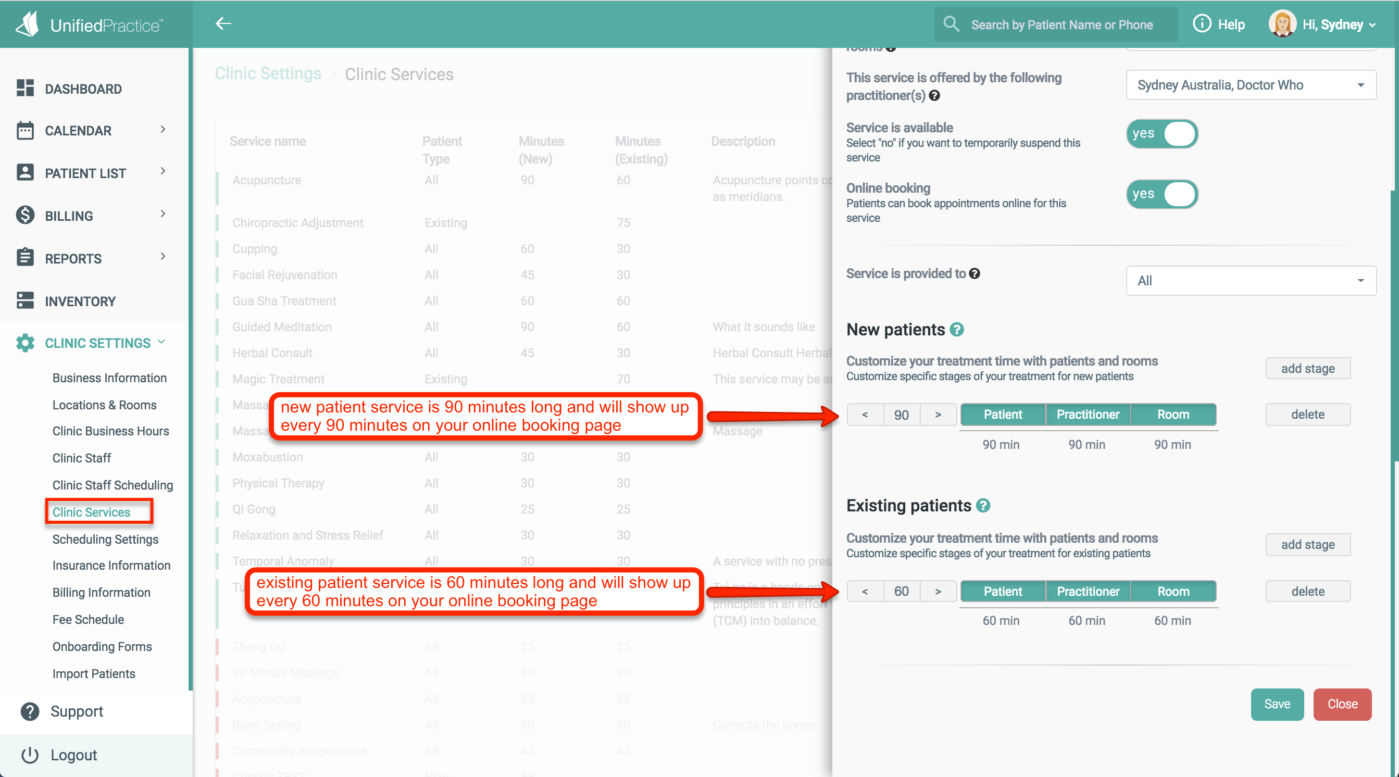Toggle Service is available switch
The height and width of the screenshot is (777, 1399).
(1161, 134)
